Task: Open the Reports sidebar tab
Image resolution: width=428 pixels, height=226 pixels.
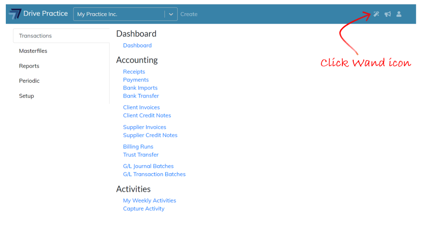Action: 29,66
